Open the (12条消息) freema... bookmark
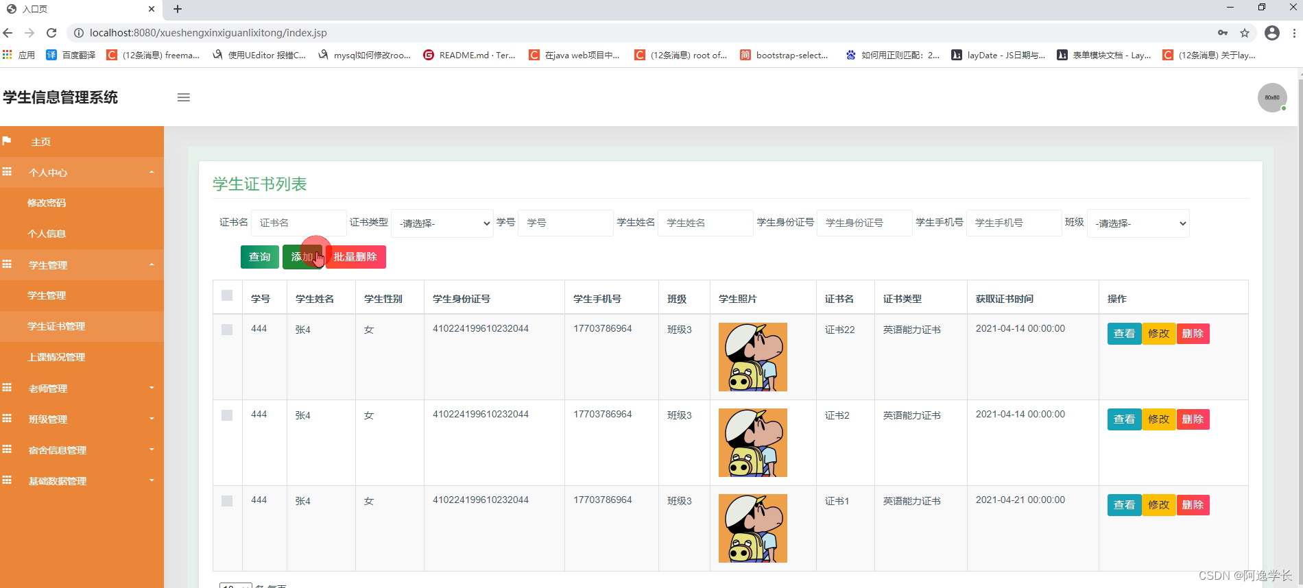The height and width of the screenshot is (588, 1303). [x=153, y=55]
